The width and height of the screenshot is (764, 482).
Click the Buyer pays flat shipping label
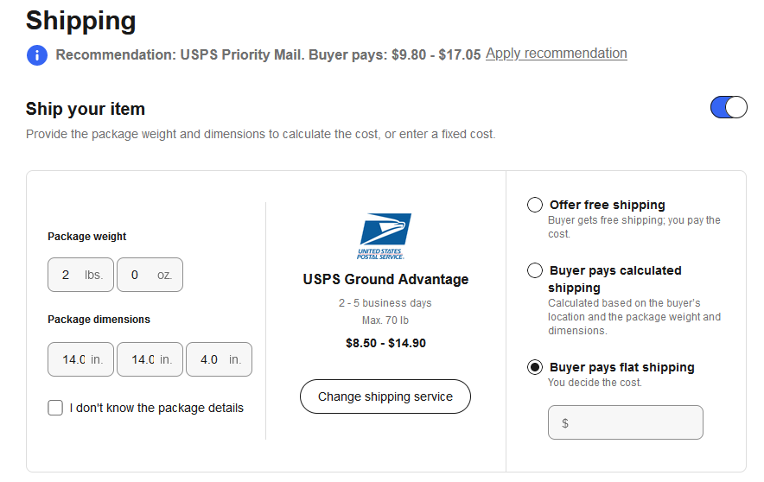622,367
